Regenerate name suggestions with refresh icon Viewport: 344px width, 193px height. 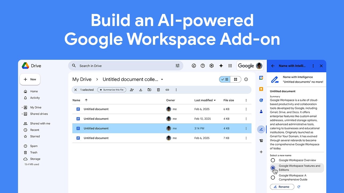[x=299, y=187]
